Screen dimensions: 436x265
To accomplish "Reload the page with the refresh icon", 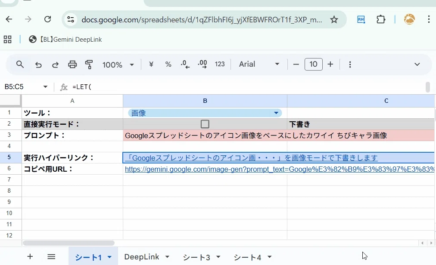I will pos(47,19).
